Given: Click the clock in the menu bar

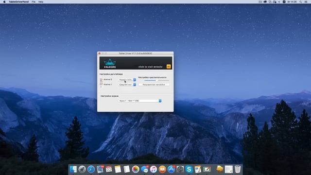Looking at the screenshot, I should pyautogui.click(x=292, y=2).
